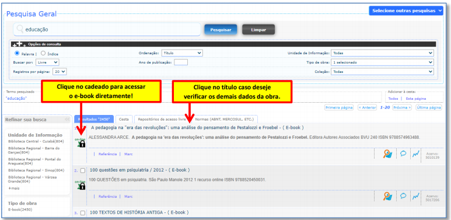451x220 pixels.
Task: Jump to Última página
Action: pyautogui.click(x=429, y=107)
